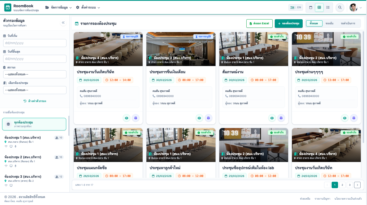Viewport: 367px width, 205px height.
Task: Select ทุกห้องประชุม in room list
Action: coord(34,124)
